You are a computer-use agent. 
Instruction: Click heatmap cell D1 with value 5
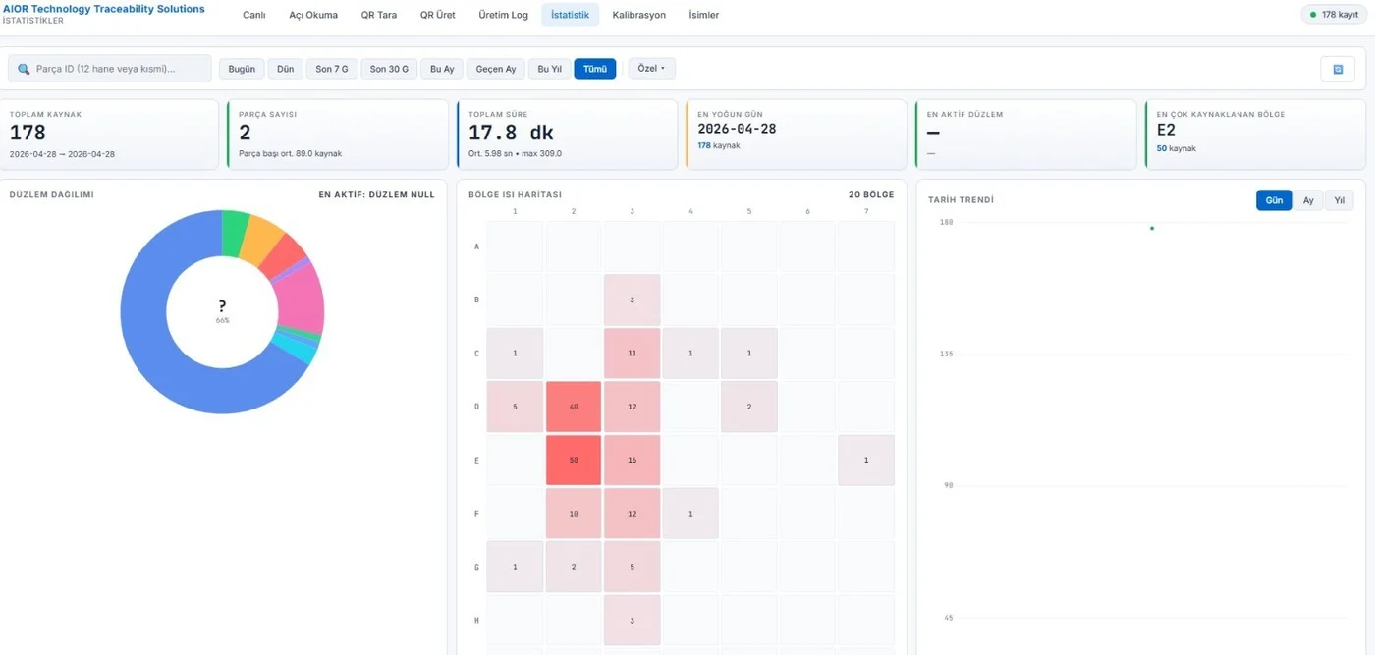(x=515, y=407)
